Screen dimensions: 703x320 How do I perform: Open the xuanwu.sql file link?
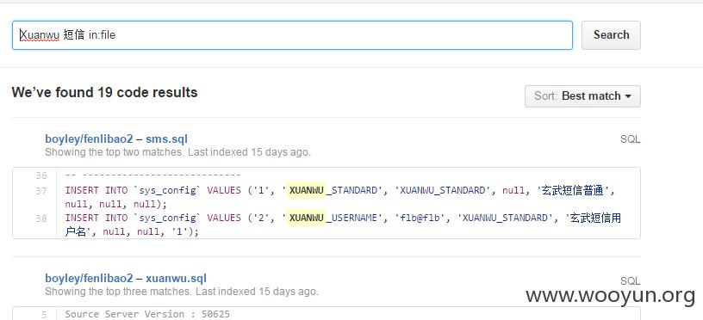pyautogui.click(x=176, y=279)
